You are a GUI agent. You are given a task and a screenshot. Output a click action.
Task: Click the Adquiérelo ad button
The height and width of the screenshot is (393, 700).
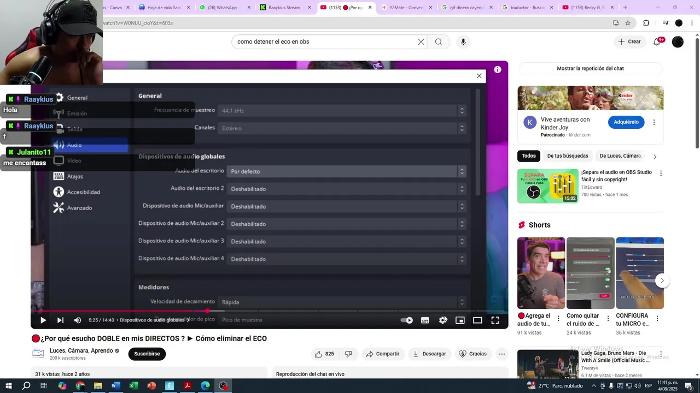click(626, 122)
